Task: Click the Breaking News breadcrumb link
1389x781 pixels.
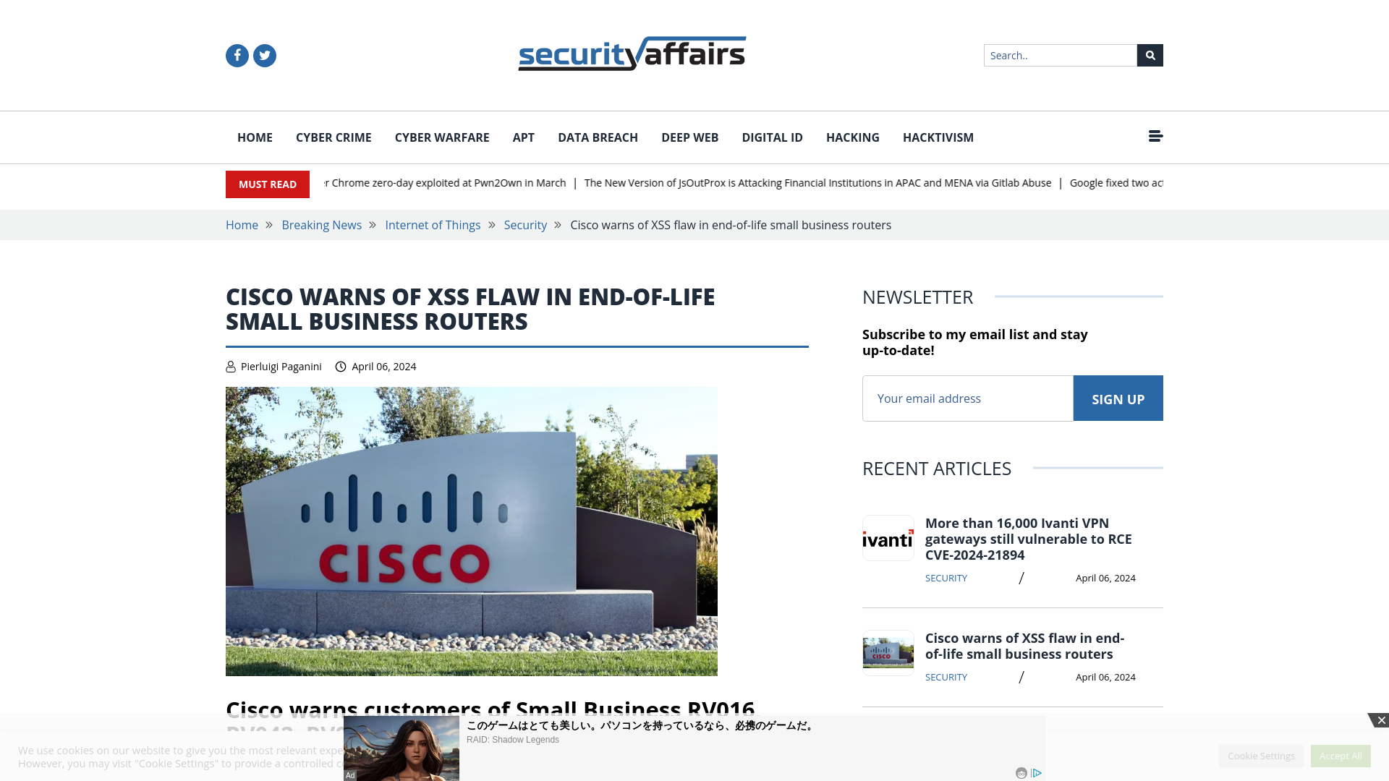Action: (x=321, y=224)
